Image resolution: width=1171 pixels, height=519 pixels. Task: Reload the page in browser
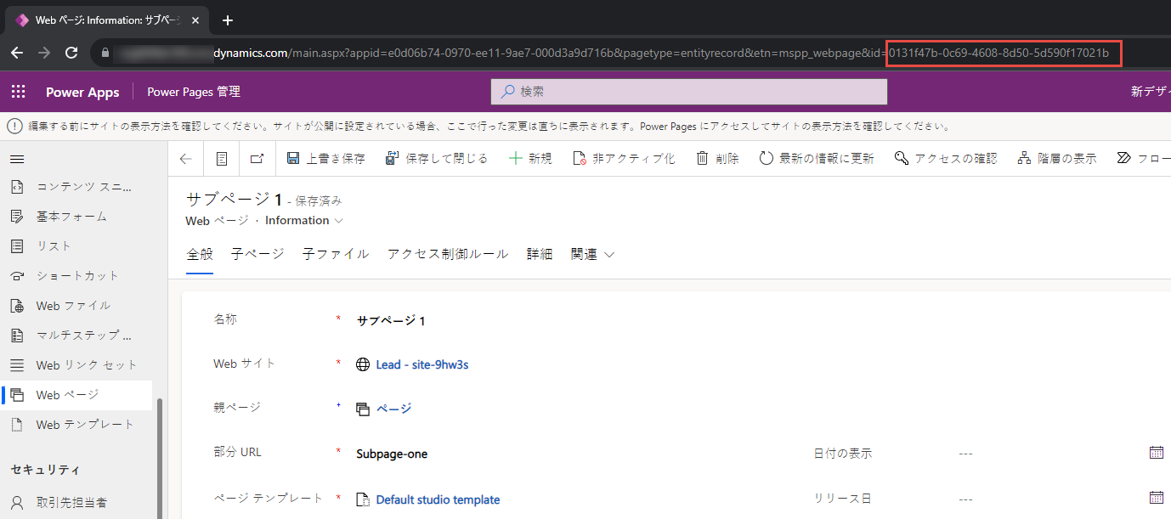pos(71,53)
